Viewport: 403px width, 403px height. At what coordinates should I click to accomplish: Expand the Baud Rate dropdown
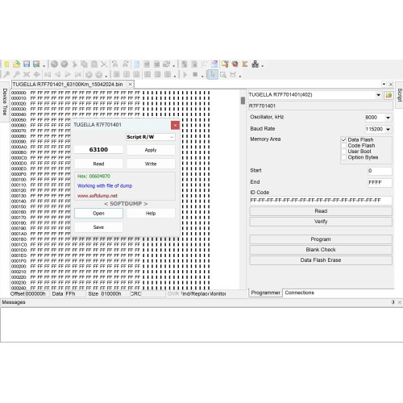pyautogui.click(x=388, y=129)
